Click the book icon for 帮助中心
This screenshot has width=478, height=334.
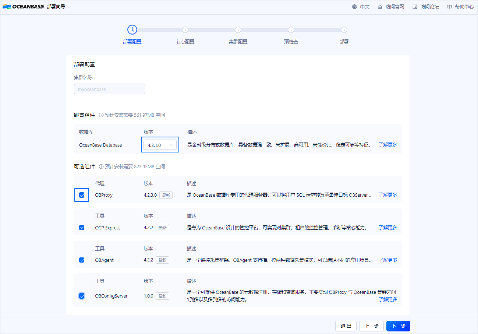[x=449, y=7]
